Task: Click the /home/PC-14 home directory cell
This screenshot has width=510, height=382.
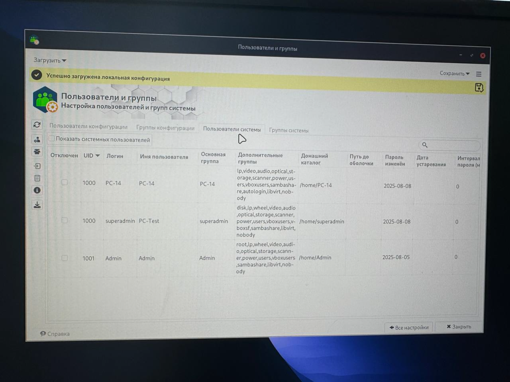Action: (316, 185)
